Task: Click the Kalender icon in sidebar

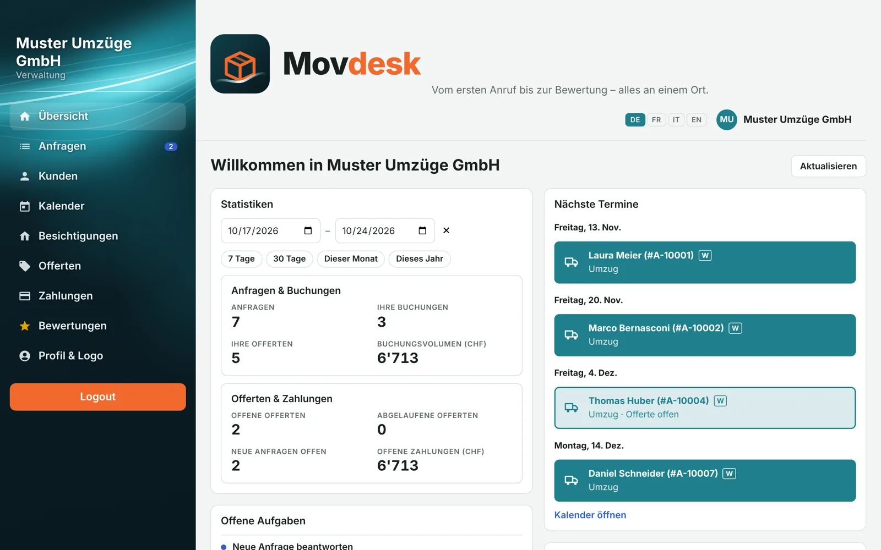Action: 25,206
